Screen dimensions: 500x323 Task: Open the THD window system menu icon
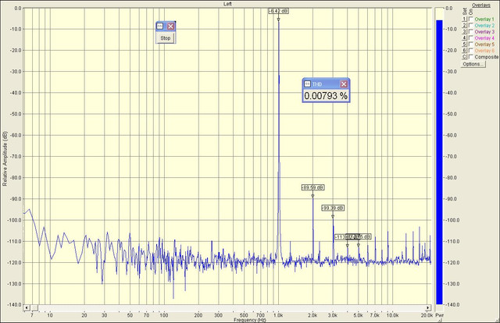pos(307,83)
